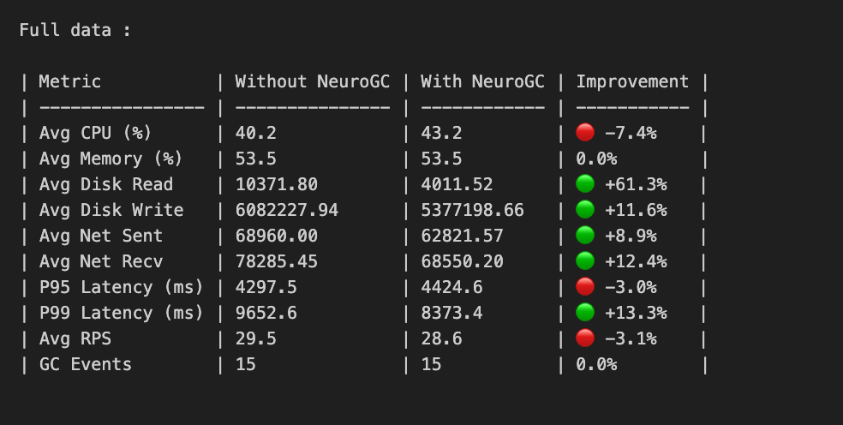This screenshot has height=425, width=843.
Task: Click the value 4297.5
Action: point(266,287)
